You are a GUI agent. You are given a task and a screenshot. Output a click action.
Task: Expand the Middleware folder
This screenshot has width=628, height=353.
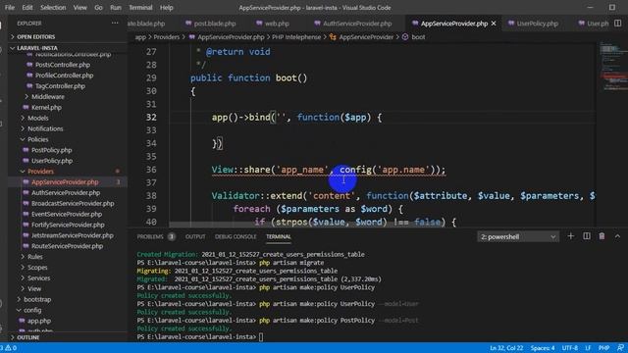point(48,97)
